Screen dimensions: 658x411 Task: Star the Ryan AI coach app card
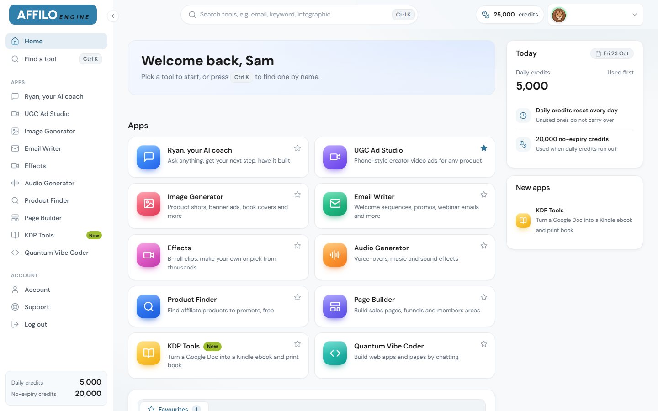(x=297, y=148)
